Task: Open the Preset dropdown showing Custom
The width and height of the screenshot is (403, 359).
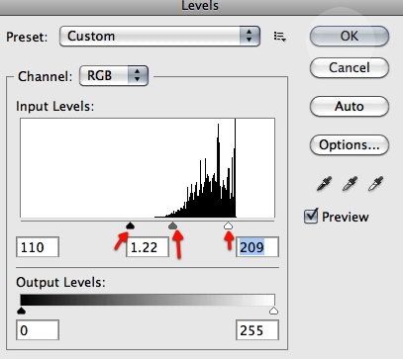Action: click(159, 36)
